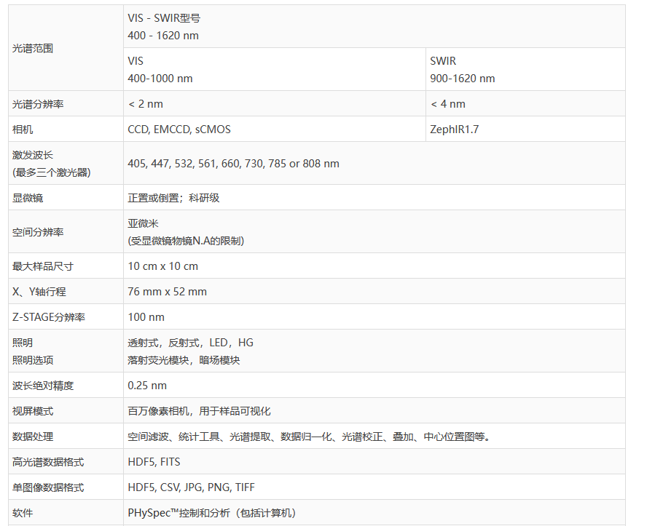
Task: Click the 显微镜 row label
Action: 28,198
